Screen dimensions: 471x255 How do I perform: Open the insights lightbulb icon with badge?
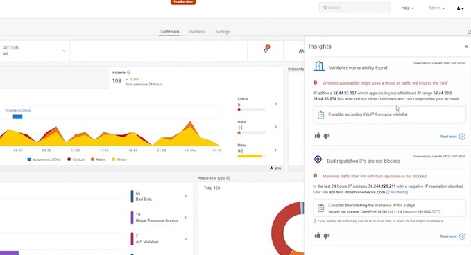[x=266, y=50]
